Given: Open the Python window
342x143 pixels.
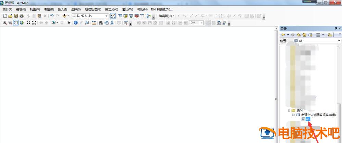Looking at the screenshot, I should 142,16.
